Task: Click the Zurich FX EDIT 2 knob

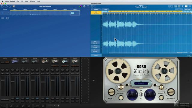Action: pyautogui.click(x=161, y=97)
